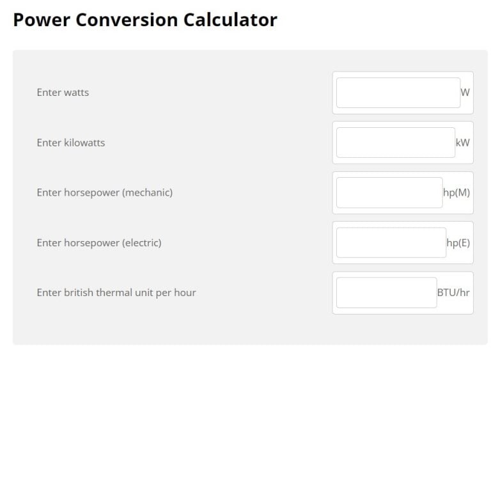Click the "Enter kilowatts" label text
491x491 pixels.
click(x=70, y=143)
